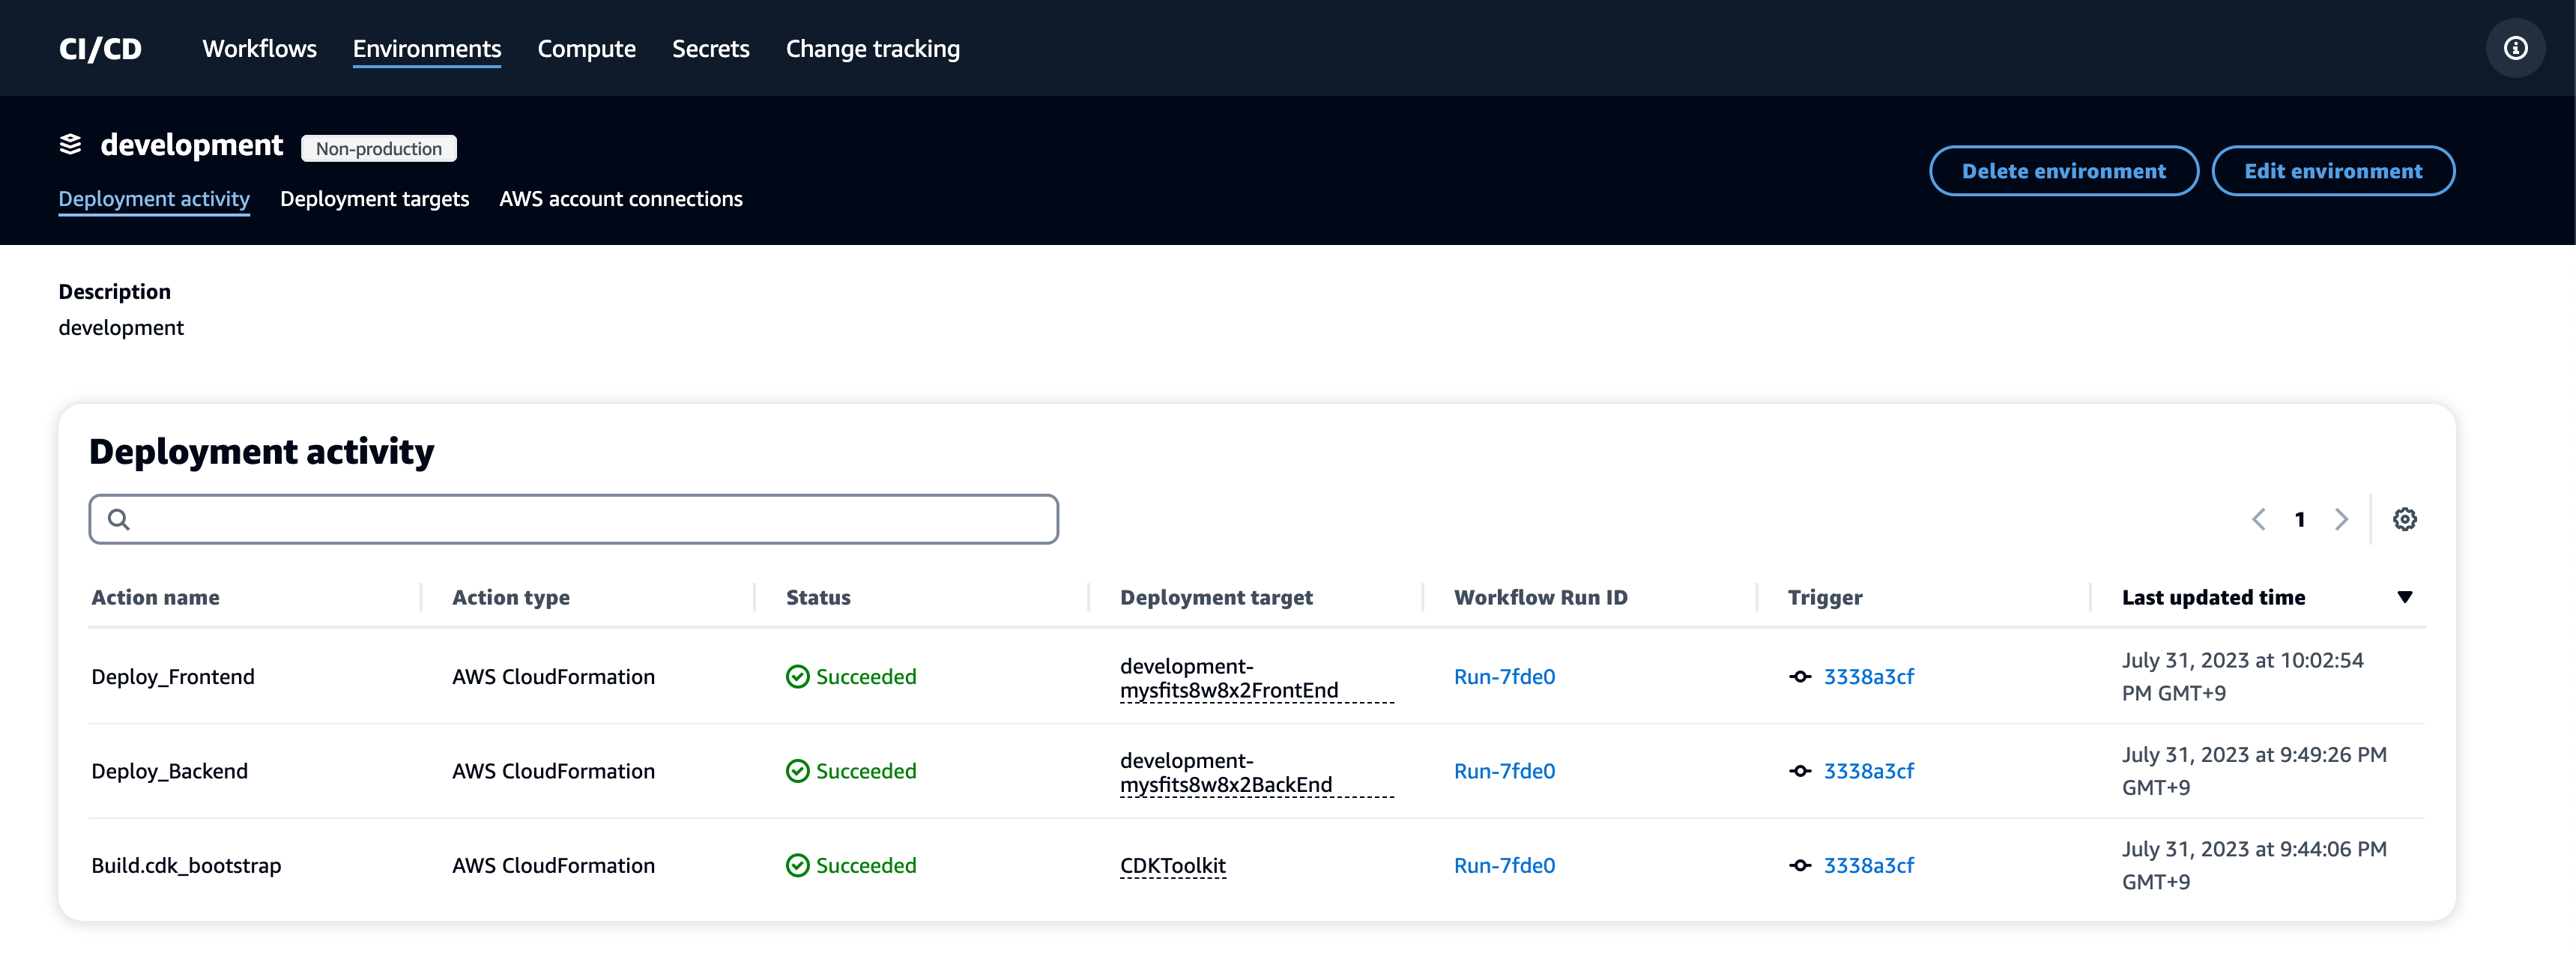The width and height of the screenshot is (2576, 962).
Task: Open table preferences gear icon
Action: pos(2404,519)
